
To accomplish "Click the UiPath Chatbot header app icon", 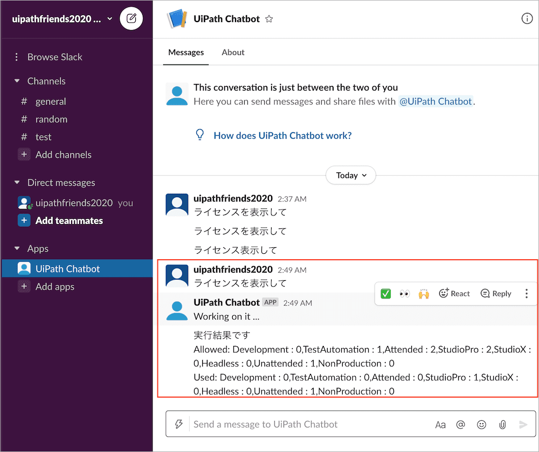I will [177, 18].
